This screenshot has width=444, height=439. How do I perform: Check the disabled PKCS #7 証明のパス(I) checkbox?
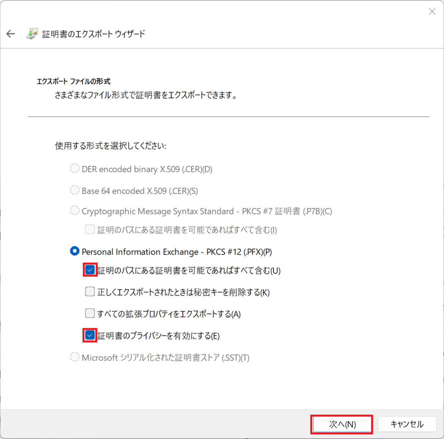click(x=90, y=229)
